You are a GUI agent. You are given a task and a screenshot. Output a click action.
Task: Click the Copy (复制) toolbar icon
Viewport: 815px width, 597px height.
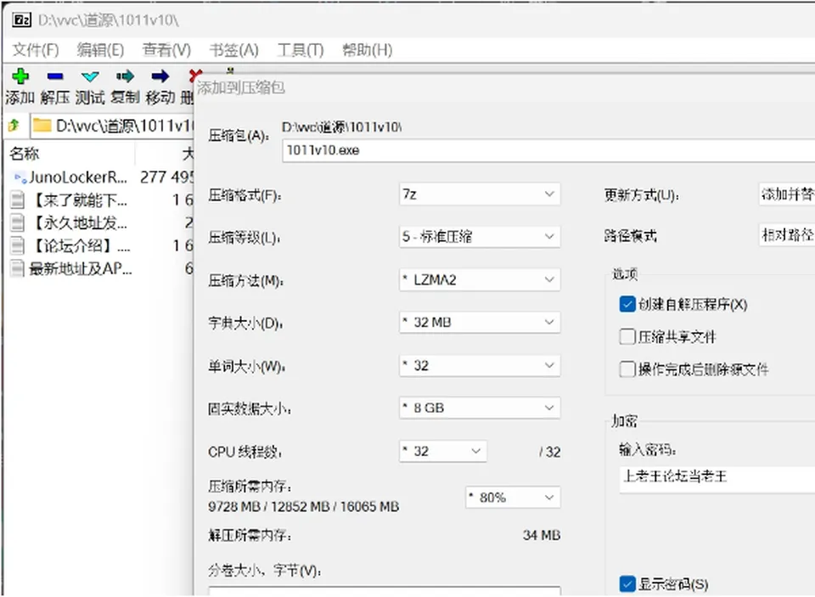pos(125,77)
